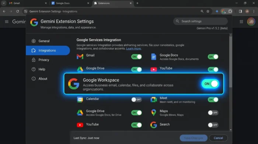This screenshot has width=258, height=144.
Task: Disable the Meet integration switch
Action: pyautogui.click(x=213, y=99)
